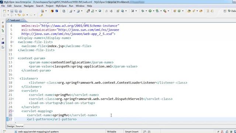Switch to the Source tab

pyautogui.click(x=20, y=126)
